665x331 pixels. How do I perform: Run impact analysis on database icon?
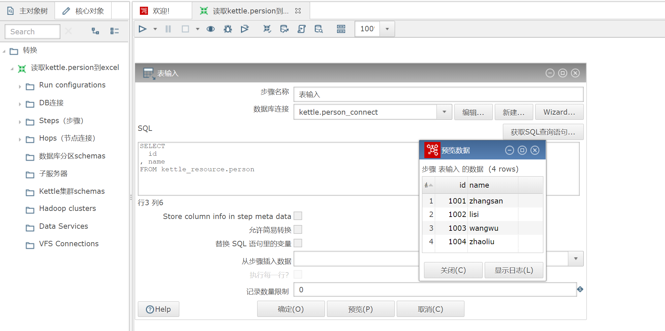[x=284, y=29]
